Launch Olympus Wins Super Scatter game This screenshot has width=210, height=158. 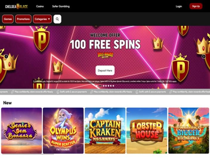click(63, 131)
